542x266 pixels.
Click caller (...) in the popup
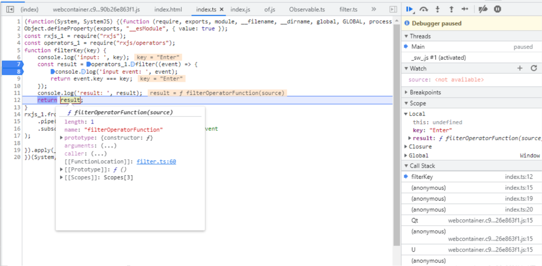[x=85, y=154]
